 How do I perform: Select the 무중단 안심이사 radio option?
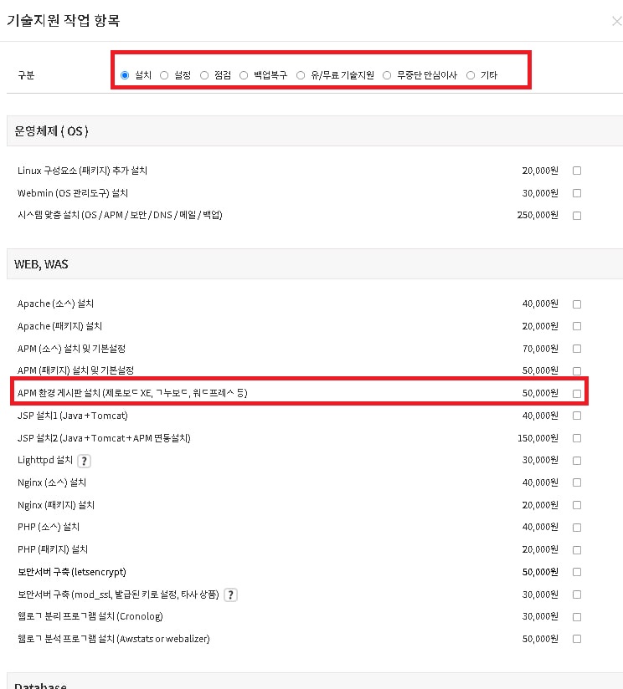point(387,75)
